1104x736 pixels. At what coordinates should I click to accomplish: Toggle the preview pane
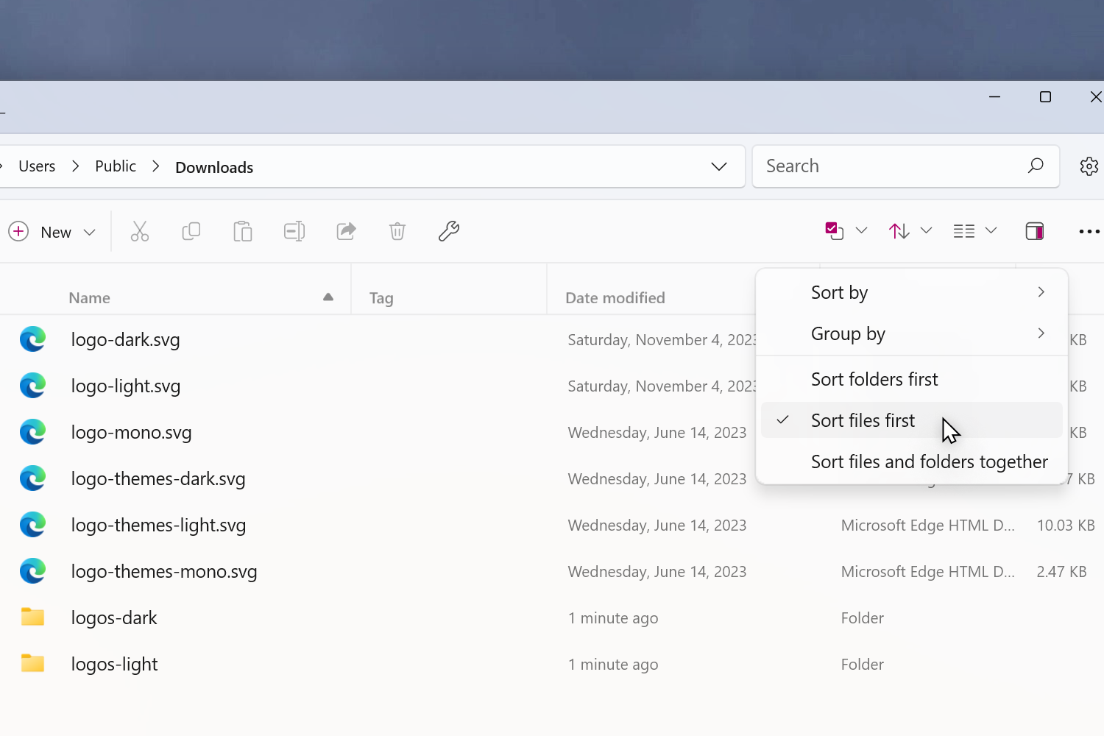(x=1034, y=231)
